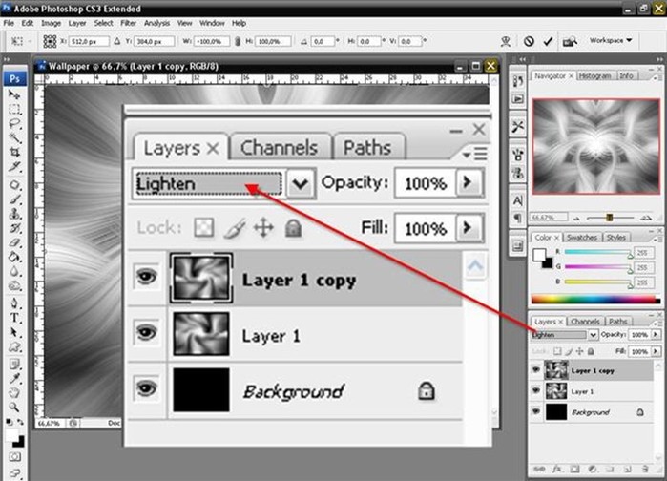Select the Brush tool
This screenshot has height=481, width=667.
click(14, 199)
